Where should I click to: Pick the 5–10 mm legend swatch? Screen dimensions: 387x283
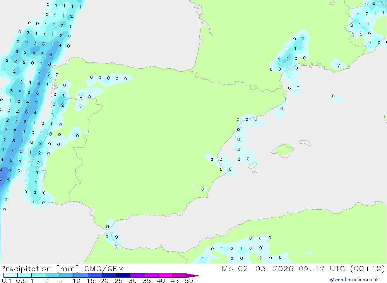(67, 275)
